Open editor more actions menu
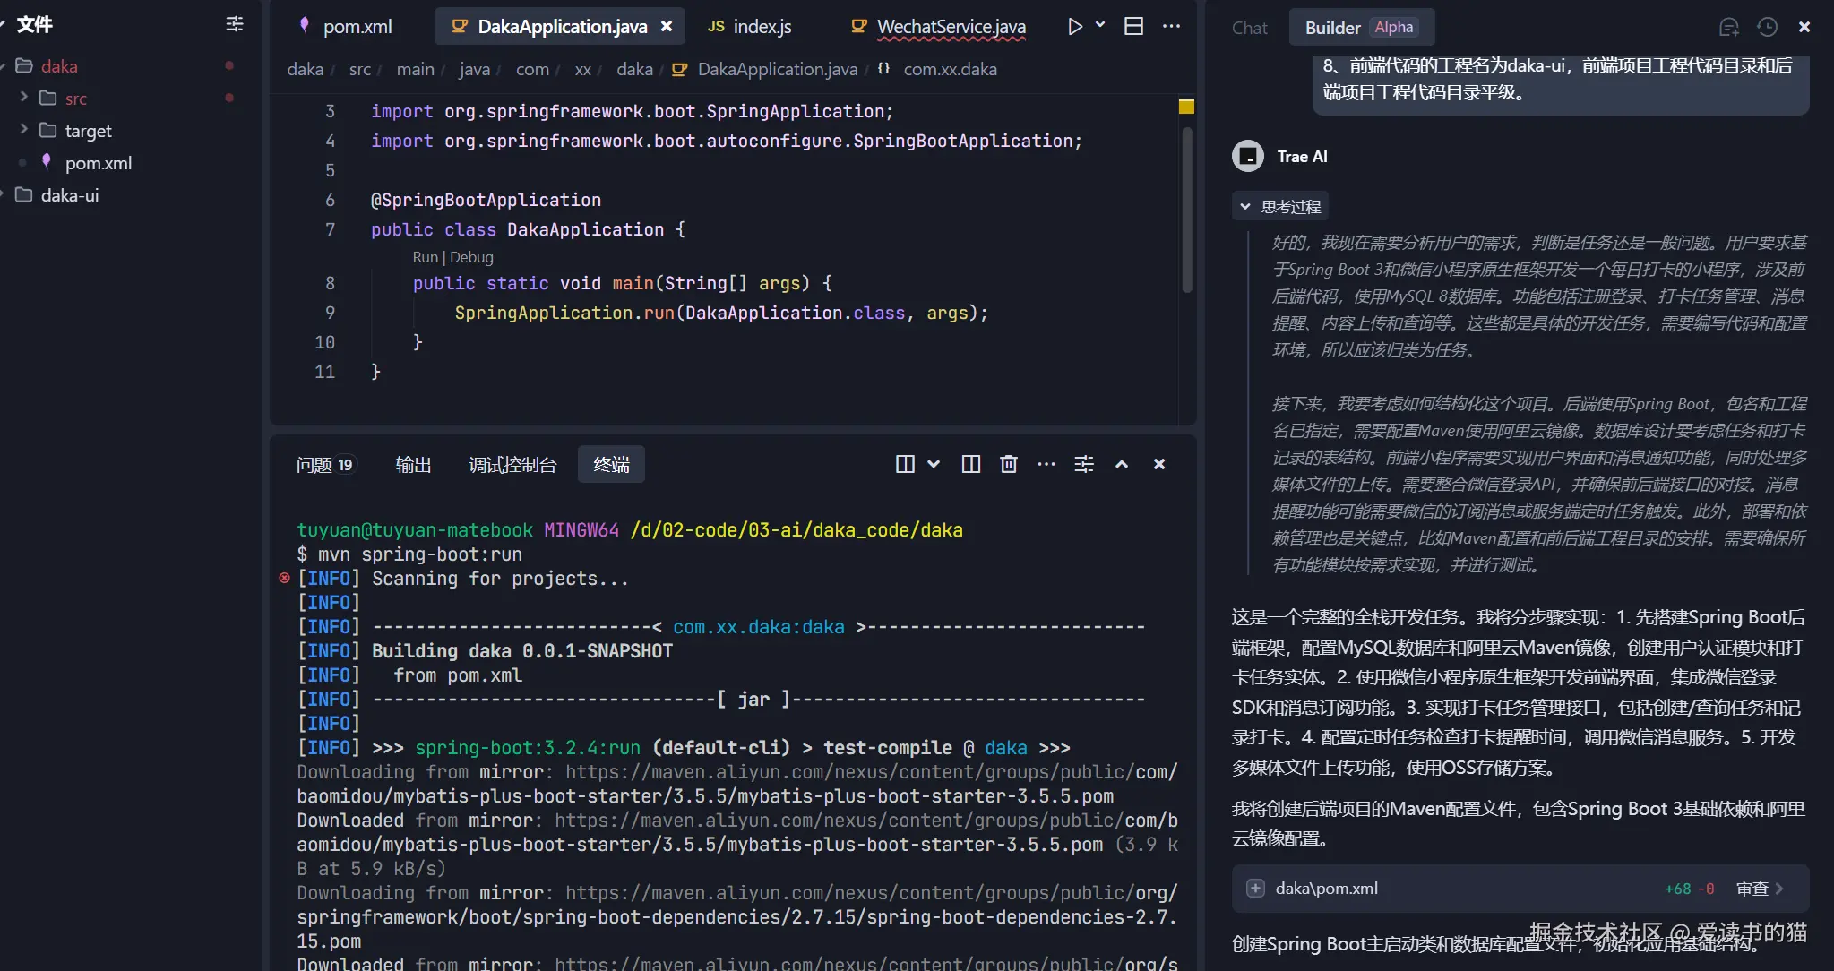Viewport: 1834px width, 971px height. [x=1171, y=27]
